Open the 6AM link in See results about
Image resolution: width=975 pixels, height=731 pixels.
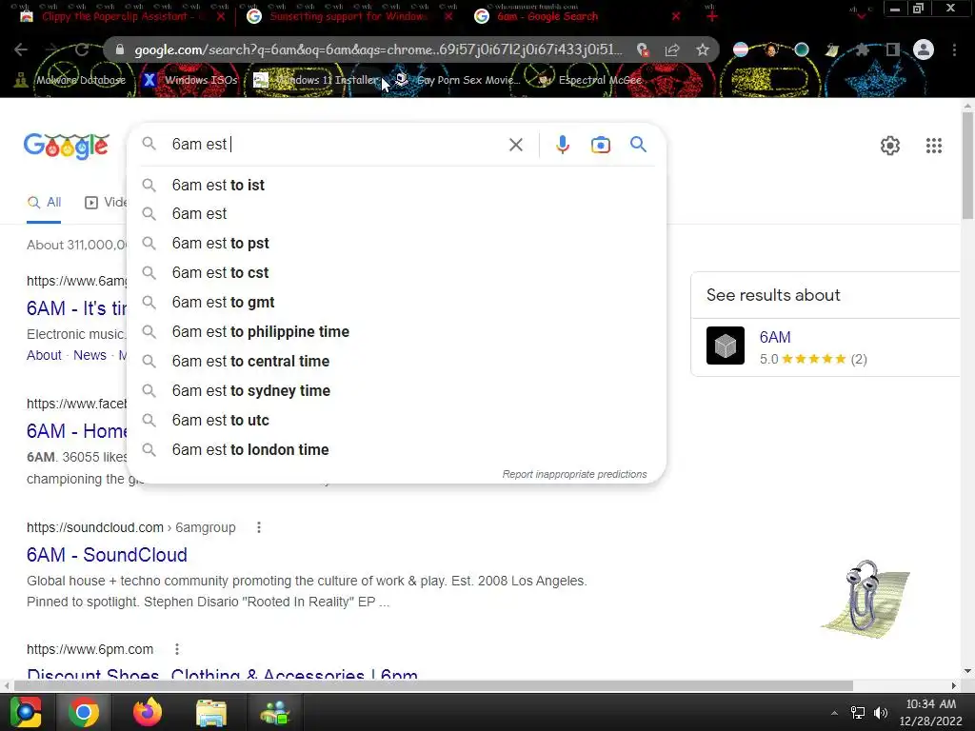pos(775,337)
